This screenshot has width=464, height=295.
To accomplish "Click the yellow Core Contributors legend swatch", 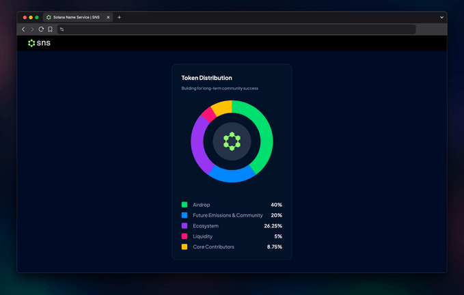I will point(185,247).
